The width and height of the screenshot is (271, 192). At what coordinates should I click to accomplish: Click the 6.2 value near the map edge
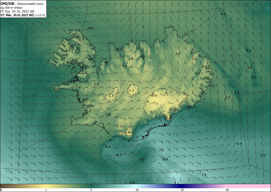[263, 155]
